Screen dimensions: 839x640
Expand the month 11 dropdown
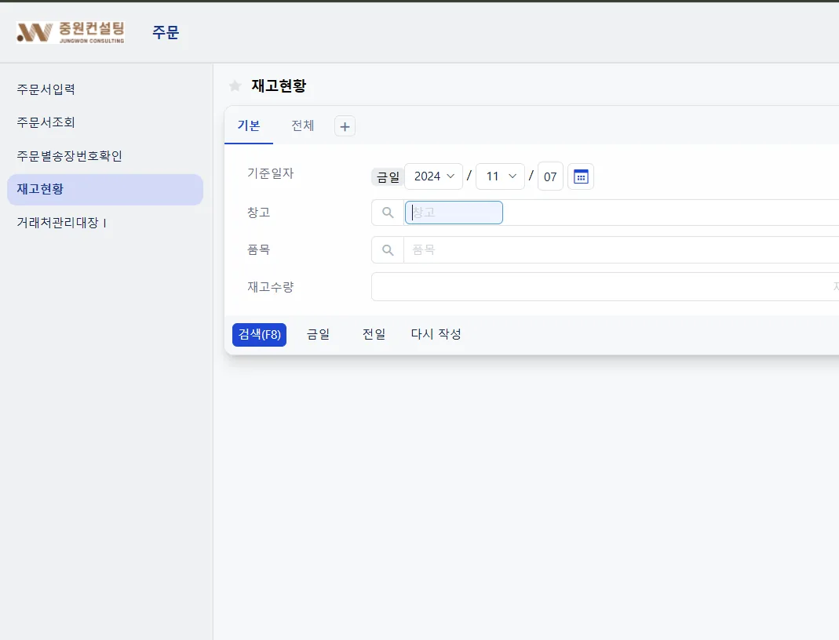(500, 176)
